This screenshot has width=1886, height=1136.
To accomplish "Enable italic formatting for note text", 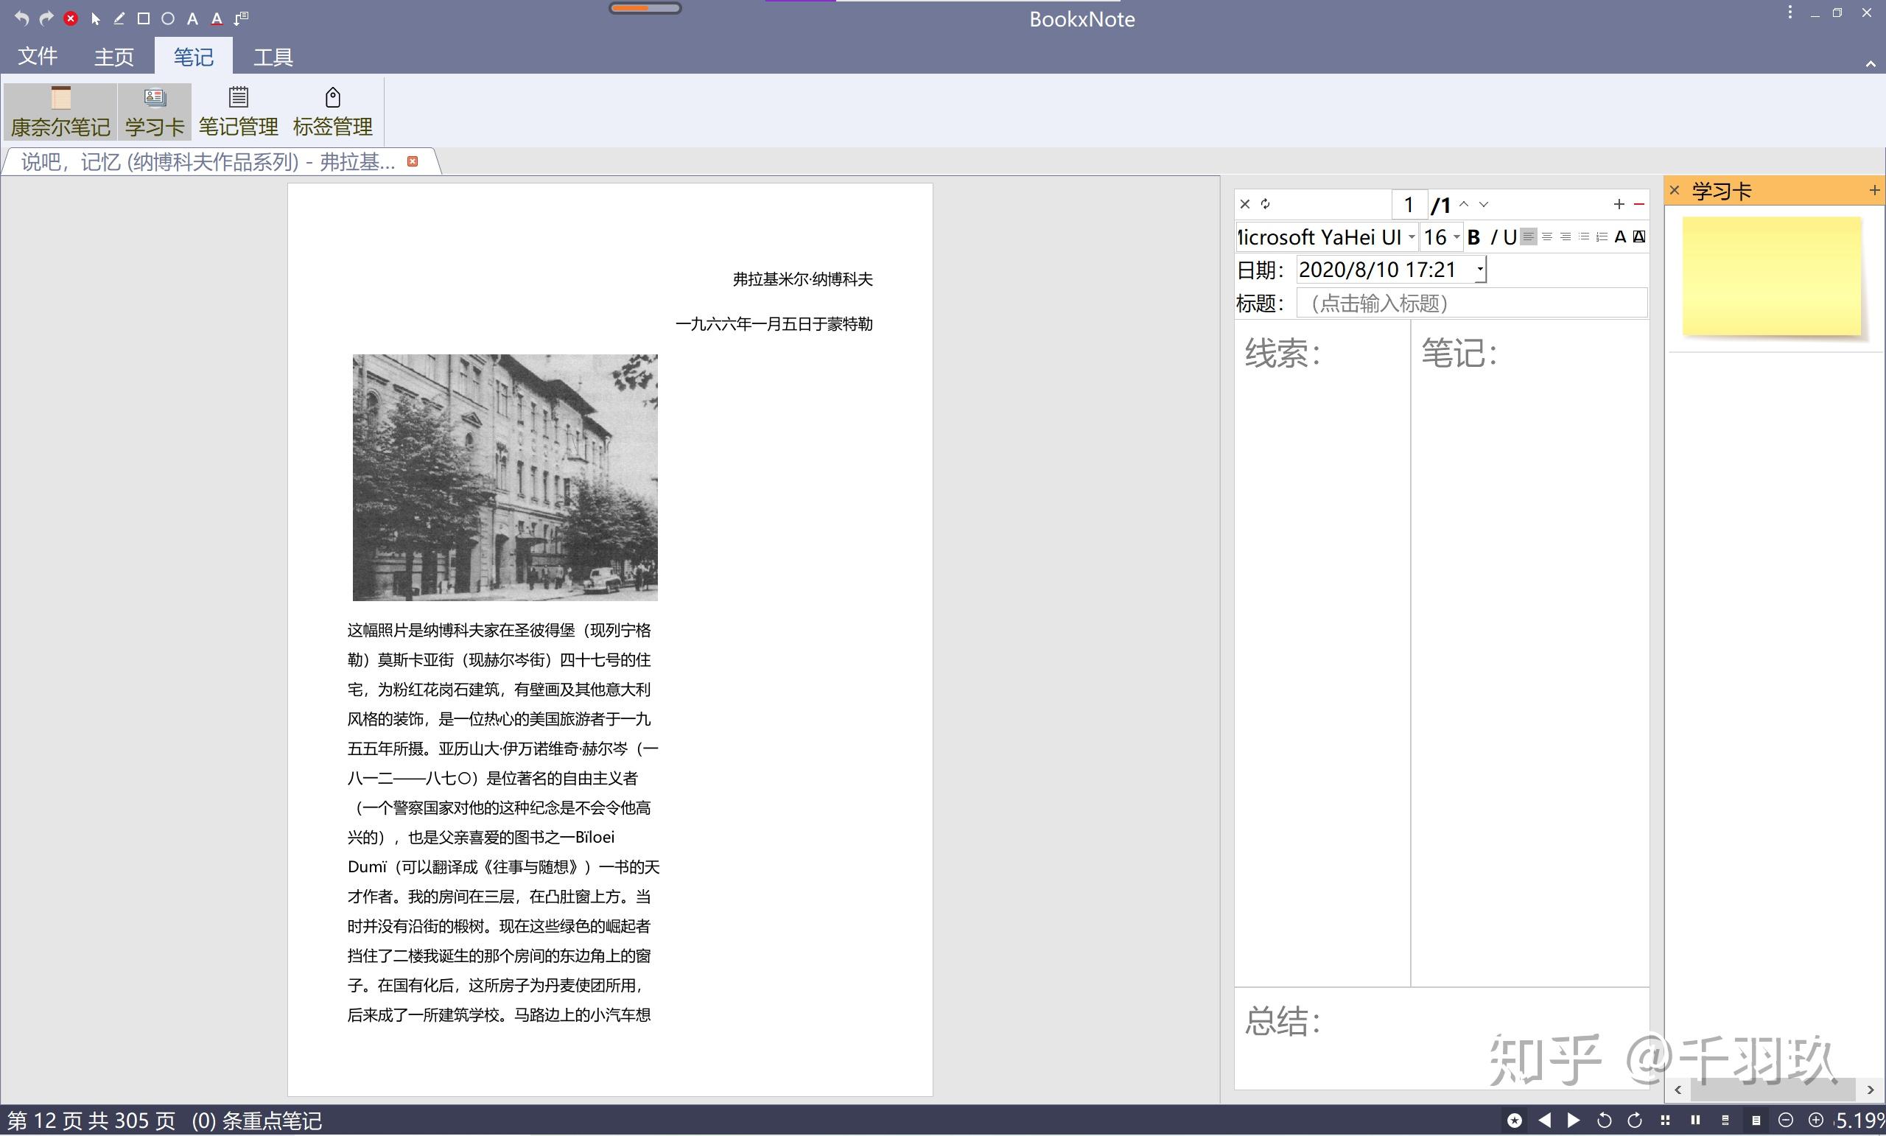I will (1493, 236).
